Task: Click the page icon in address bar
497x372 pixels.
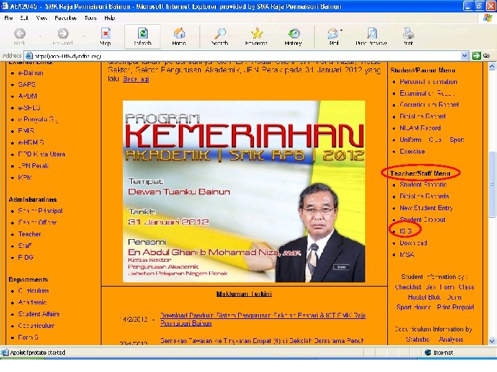Action: click(29, 56)
